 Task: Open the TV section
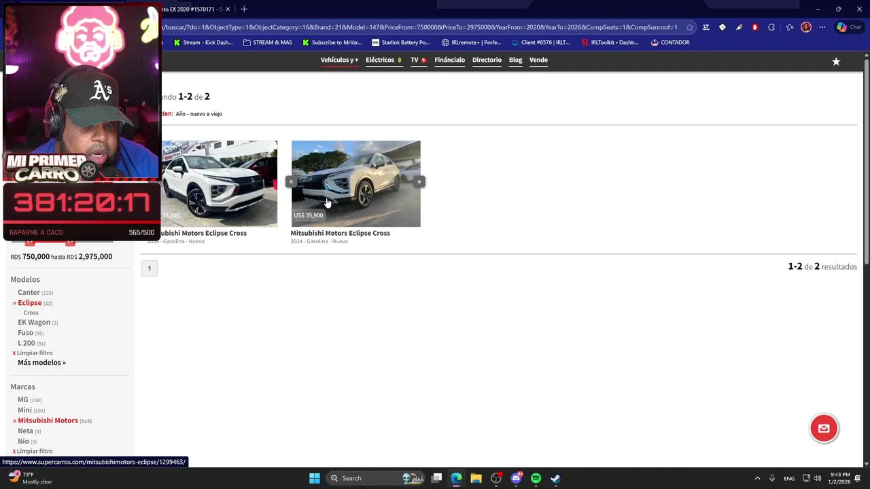pos(418,60)
